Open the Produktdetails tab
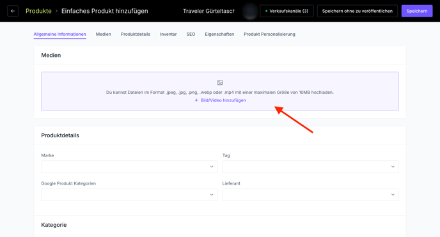The width and height of the screenshot is (440, 237). (x=136, y=34)
